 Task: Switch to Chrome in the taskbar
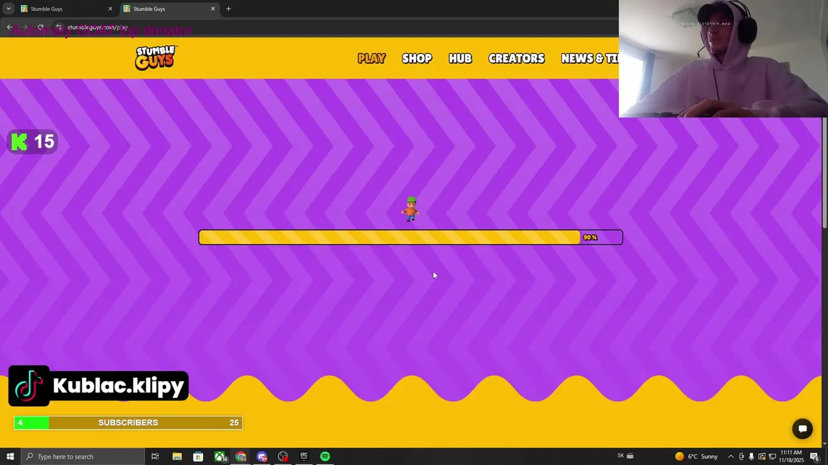pyautogui.click(x=241, y=457)
